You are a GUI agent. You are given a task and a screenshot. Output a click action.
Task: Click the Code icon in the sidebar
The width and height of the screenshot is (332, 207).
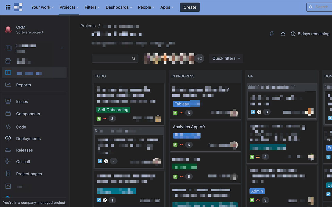tap(8, 127)
